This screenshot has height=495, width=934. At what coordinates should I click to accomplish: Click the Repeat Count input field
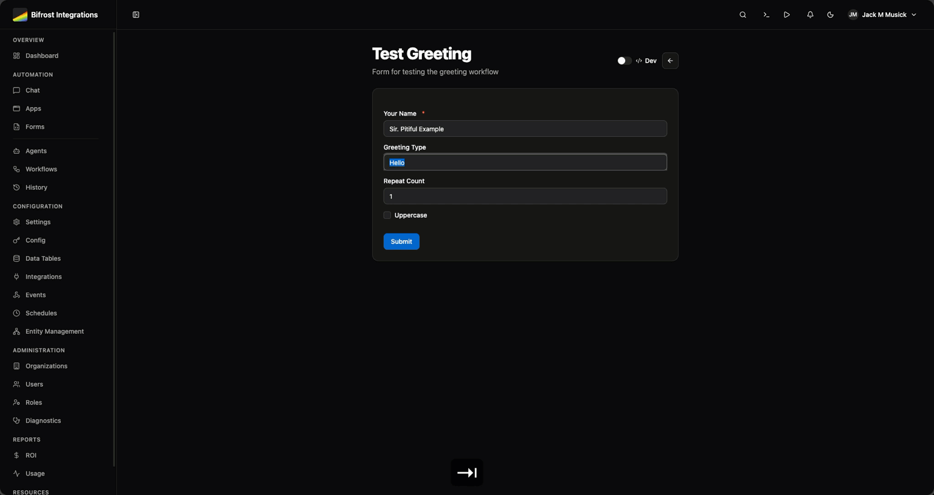coord(525,196)
